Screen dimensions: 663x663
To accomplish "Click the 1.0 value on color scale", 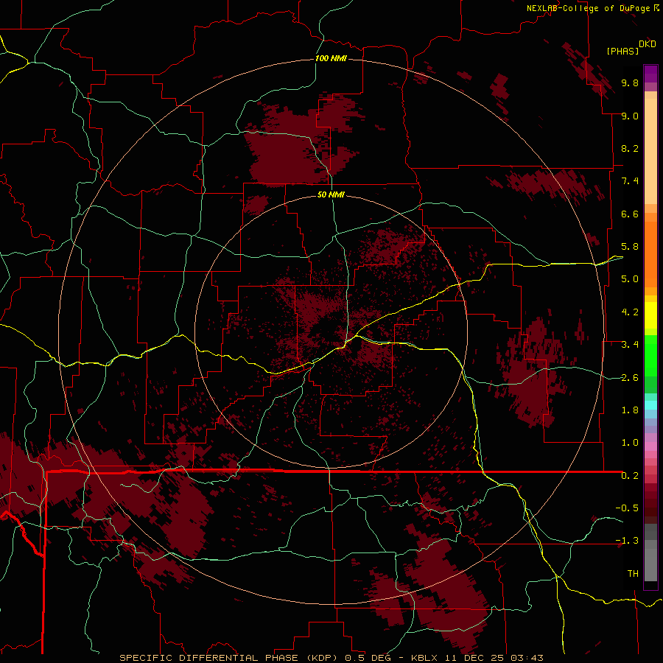I will pyautogui.click(x=630, y=443).
